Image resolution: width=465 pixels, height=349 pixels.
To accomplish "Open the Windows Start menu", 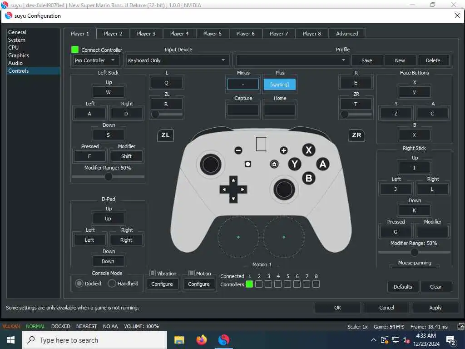I will [11, 340].
